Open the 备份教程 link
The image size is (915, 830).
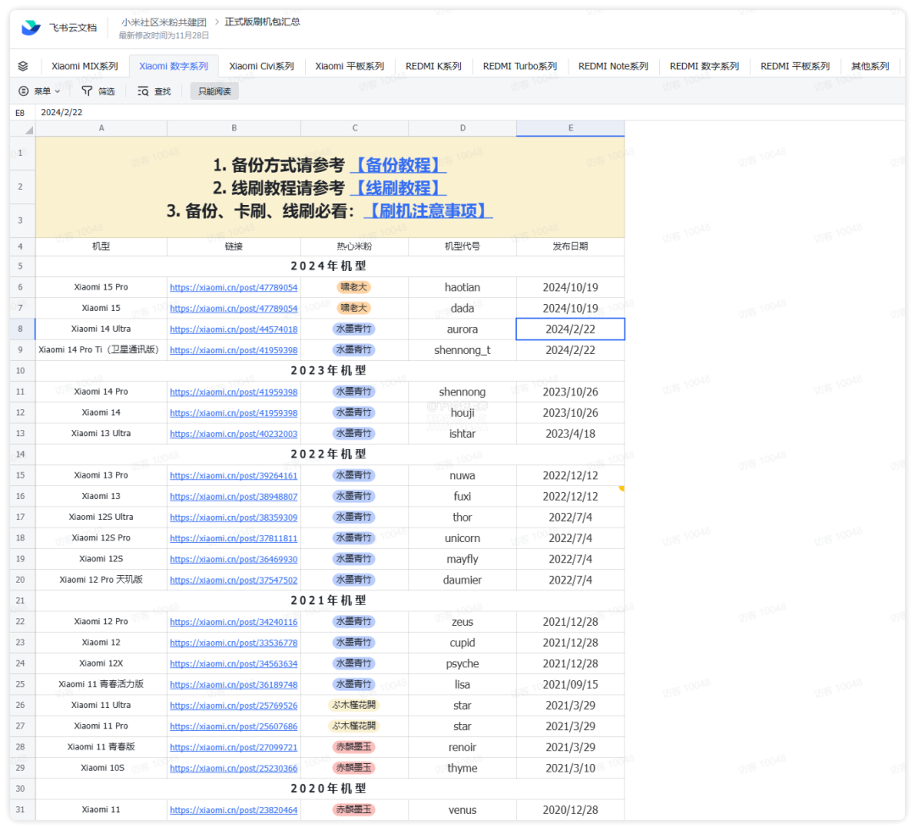(x=397, y=165)
